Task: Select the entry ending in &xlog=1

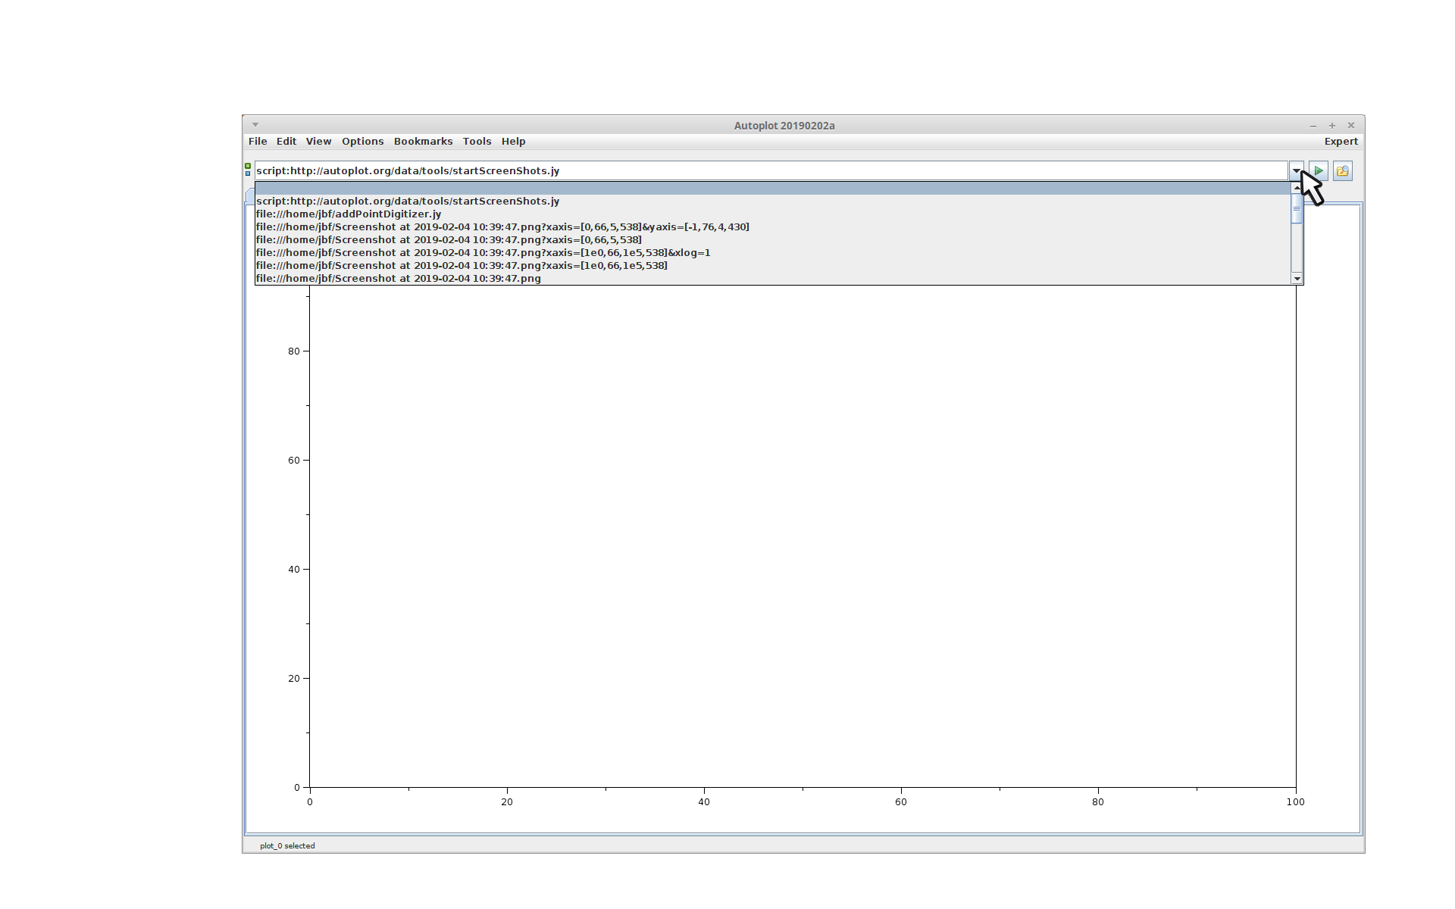Action: click(773, 253)
